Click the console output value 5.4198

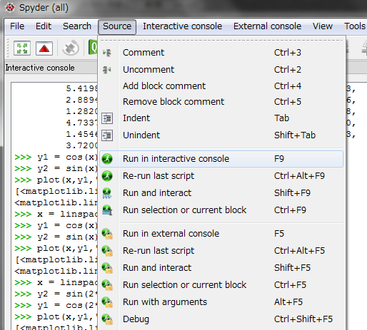[81, 88]
